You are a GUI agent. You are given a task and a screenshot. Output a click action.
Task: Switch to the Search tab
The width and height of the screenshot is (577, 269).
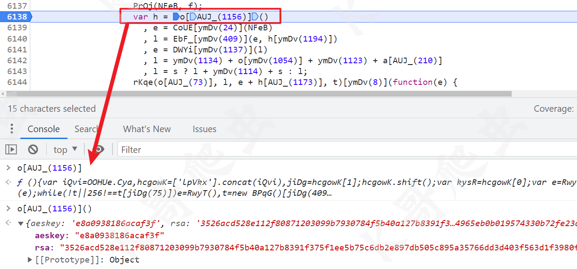(87, 129)
